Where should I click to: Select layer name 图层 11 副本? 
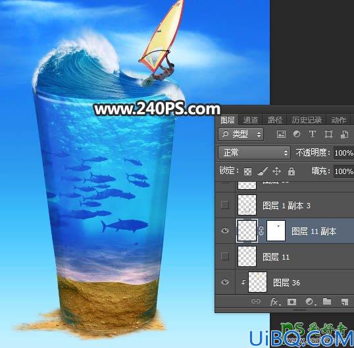(314, 231)
